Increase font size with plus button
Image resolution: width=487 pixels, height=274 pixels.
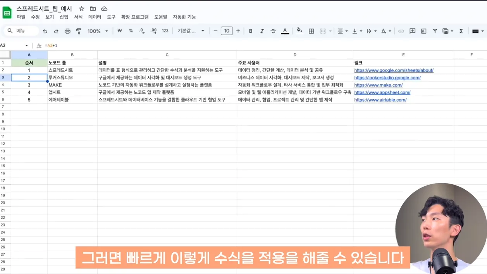(x=238, y=31)
